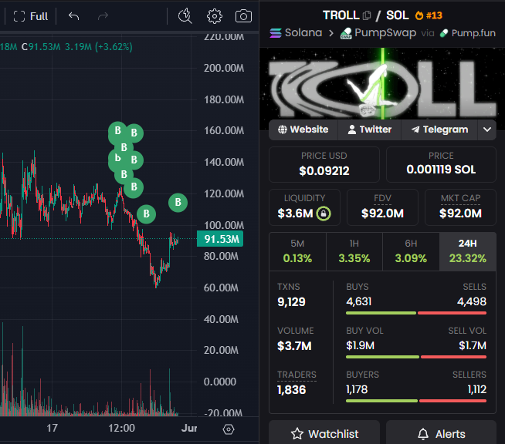Click the liquidity lock icon
Image resolution: width=505 pixels, height=444 pixels.
(324, 214)
